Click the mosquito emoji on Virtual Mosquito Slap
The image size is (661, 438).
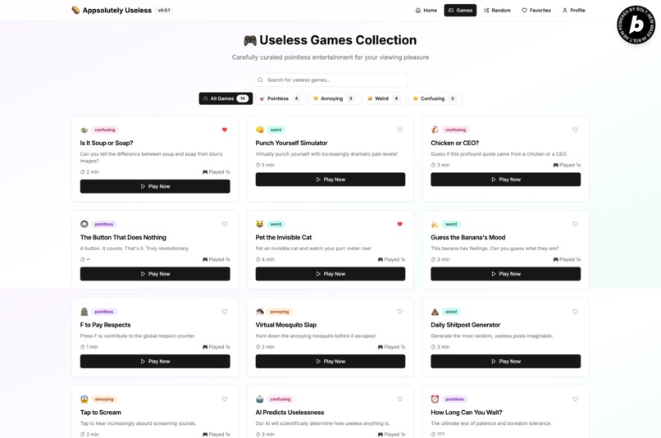(x=260, y=312)
